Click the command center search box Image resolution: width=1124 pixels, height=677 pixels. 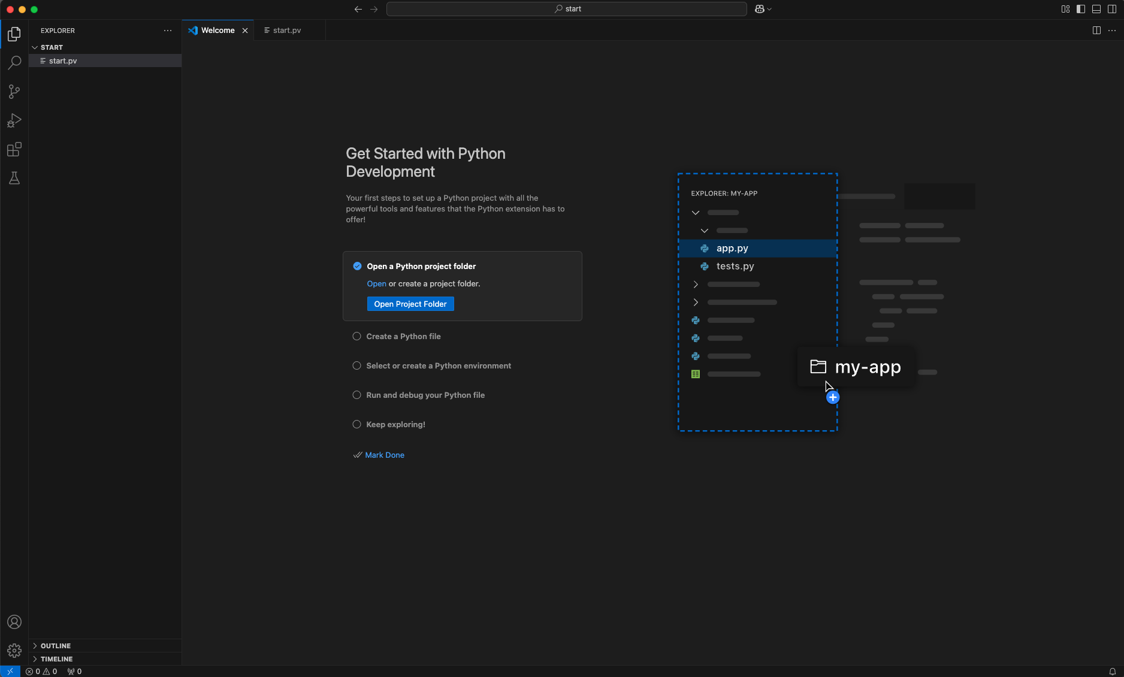click(x=567, y=9)
